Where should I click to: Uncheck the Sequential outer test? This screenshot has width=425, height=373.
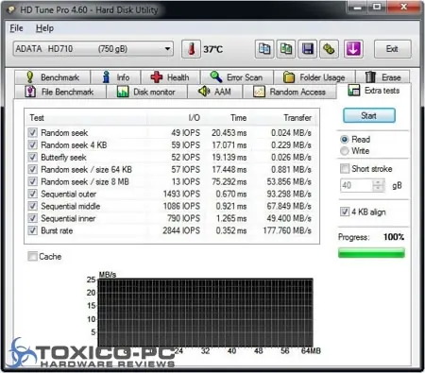click(32, 194)
